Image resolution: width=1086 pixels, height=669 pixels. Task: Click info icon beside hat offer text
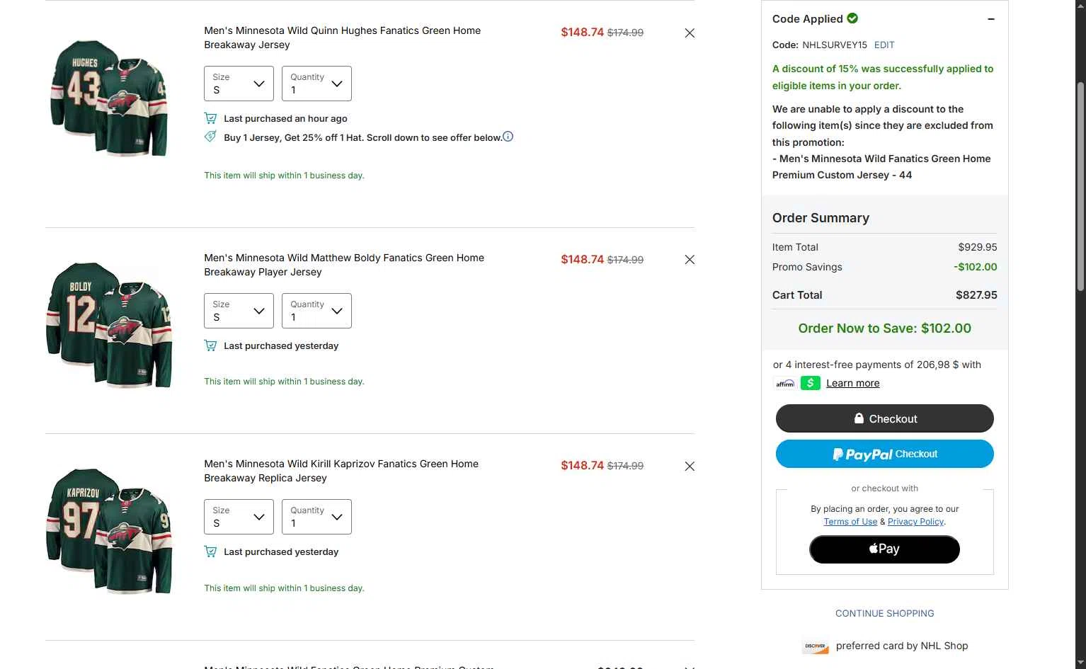tap(508, 137)
